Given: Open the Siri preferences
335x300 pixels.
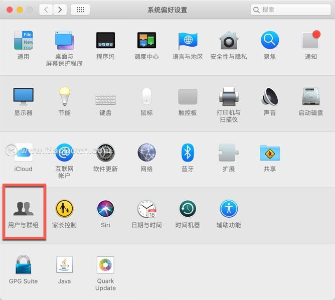Looking at the screenshot, I should 105,209.
